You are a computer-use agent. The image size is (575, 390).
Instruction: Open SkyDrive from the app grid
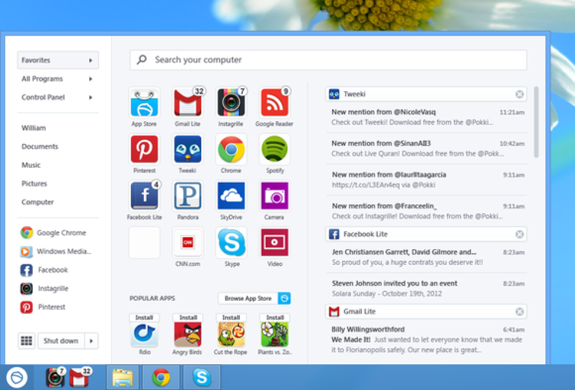(x=231, y=196)
